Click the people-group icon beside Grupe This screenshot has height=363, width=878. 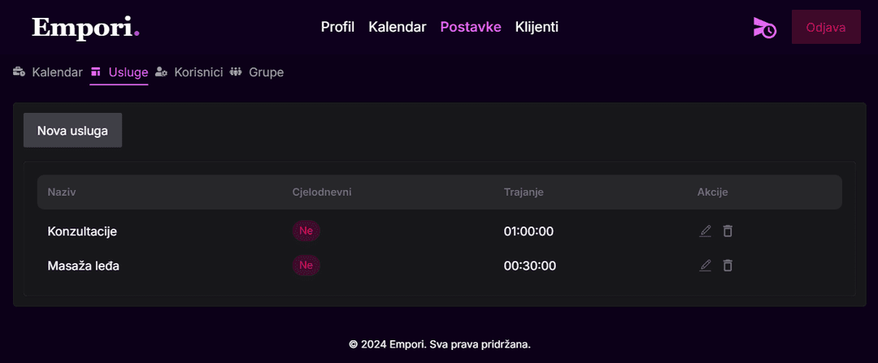point(236,71)
